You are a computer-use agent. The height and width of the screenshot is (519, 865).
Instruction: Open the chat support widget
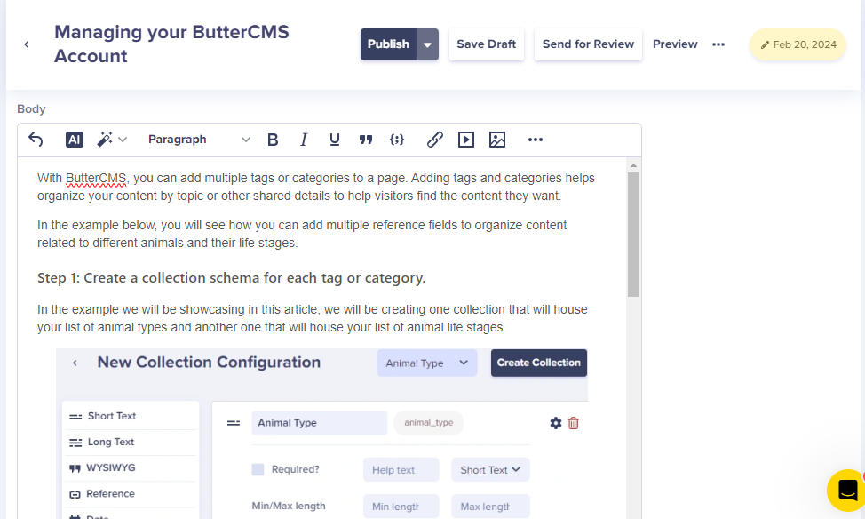pos(847,490)
